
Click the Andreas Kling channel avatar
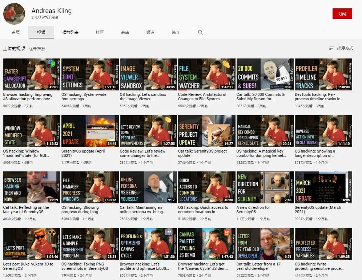[14, 13]
